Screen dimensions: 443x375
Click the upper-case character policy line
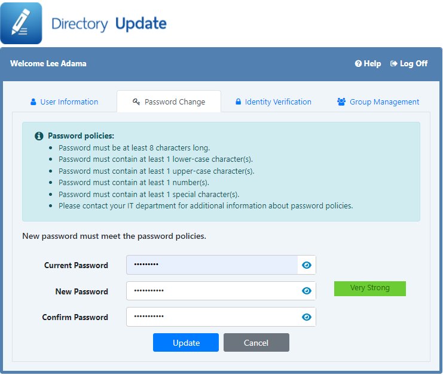(x=157, y=171)
